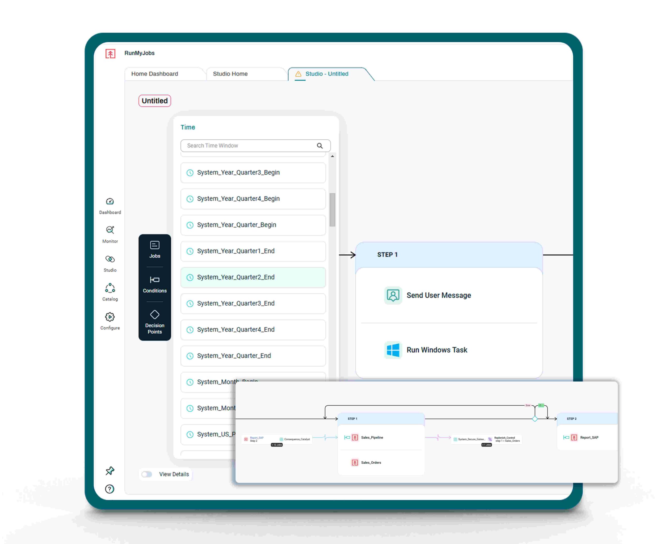Open the help question mark icon
Image resolution: width=662 pixels, height=544 pixels.
(x=110, y=489)
